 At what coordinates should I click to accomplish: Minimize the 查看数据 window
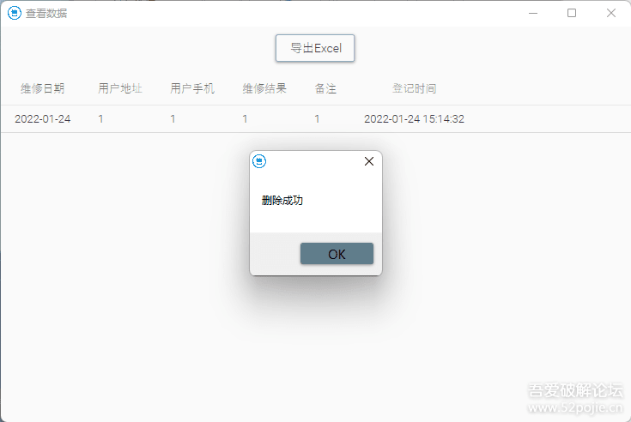point(532,13)
